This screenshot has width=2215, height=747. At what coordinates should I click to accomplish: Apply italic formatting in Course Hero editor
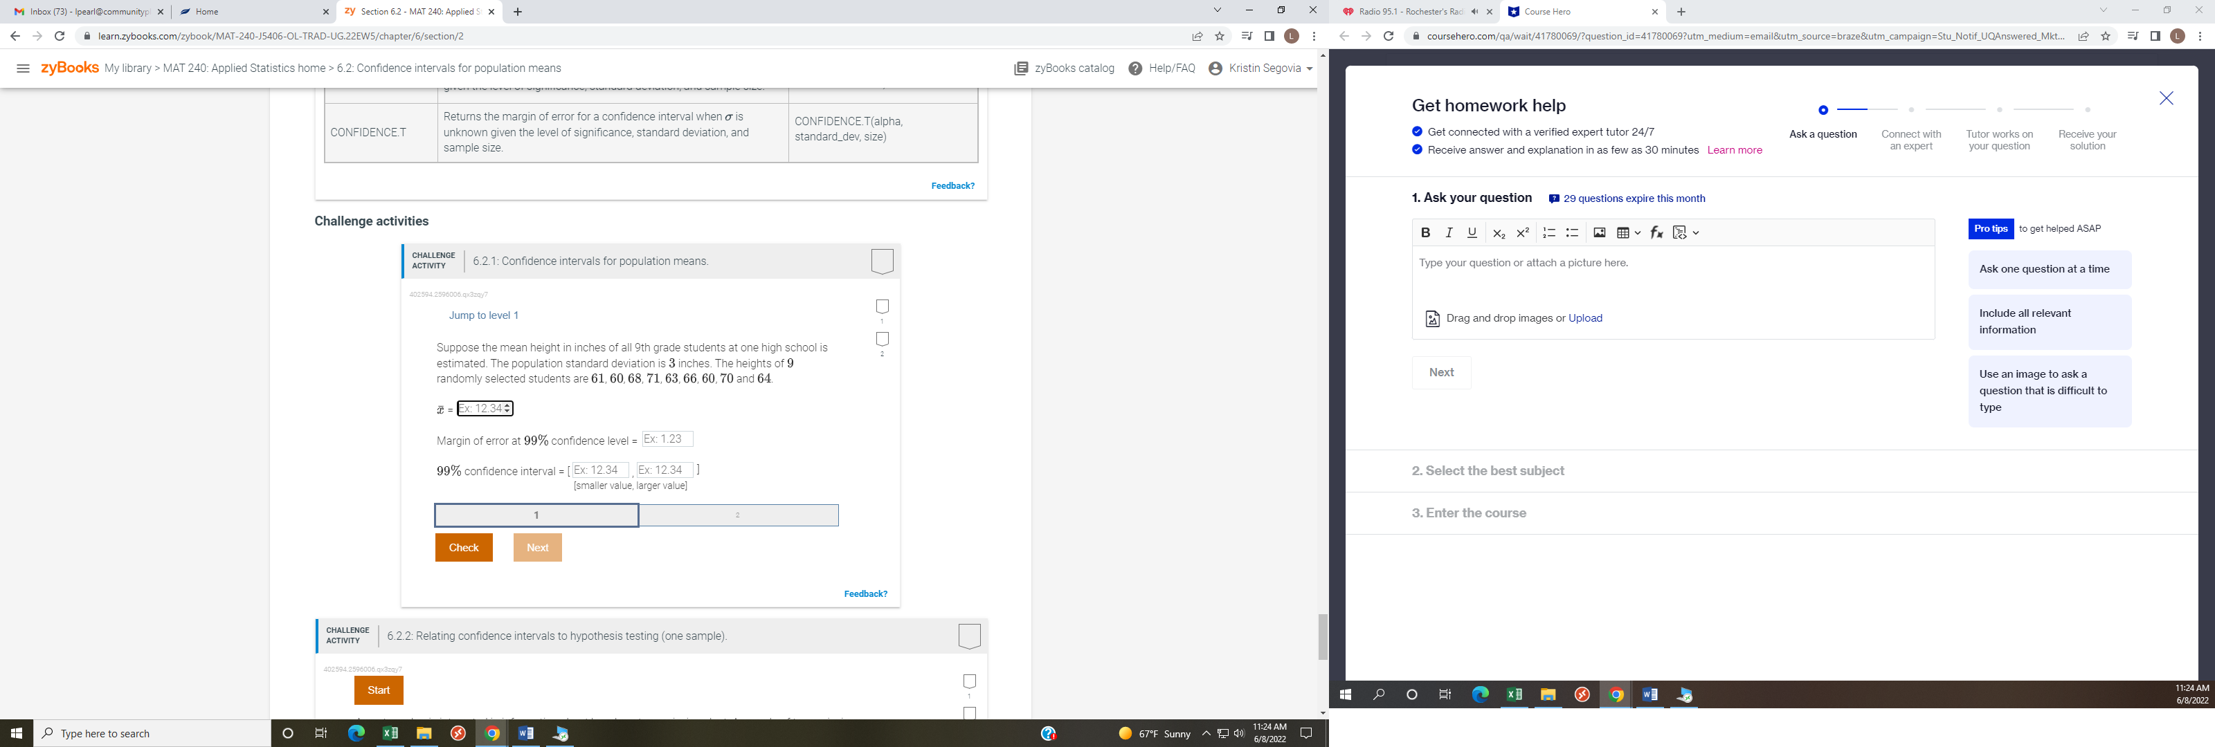(1449, 232)
